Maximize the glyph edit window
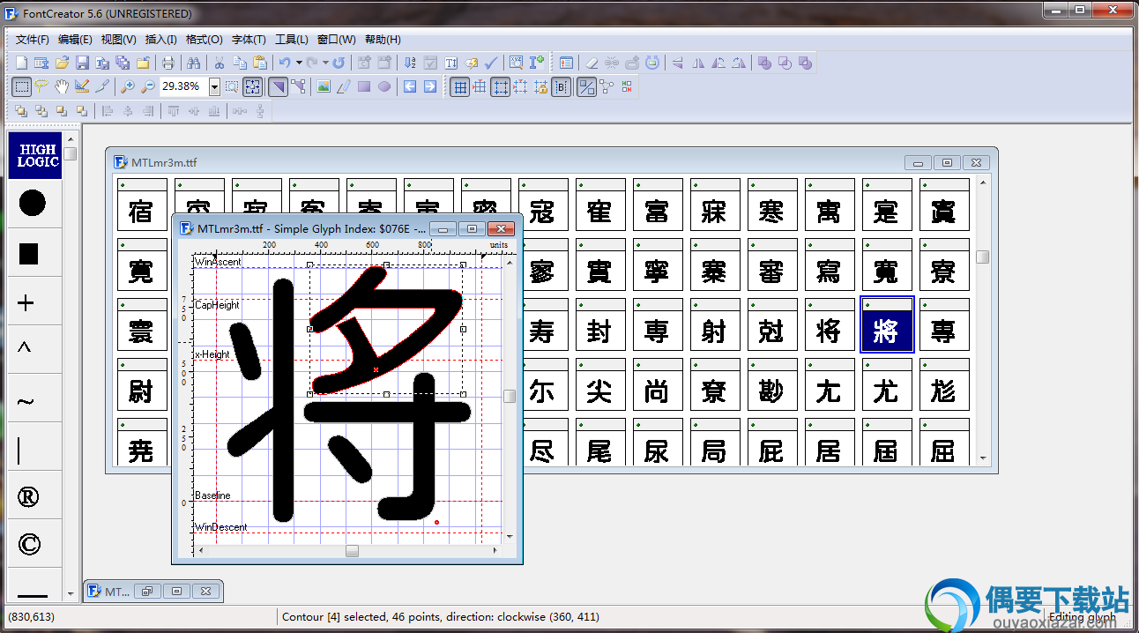 [472, 229]
